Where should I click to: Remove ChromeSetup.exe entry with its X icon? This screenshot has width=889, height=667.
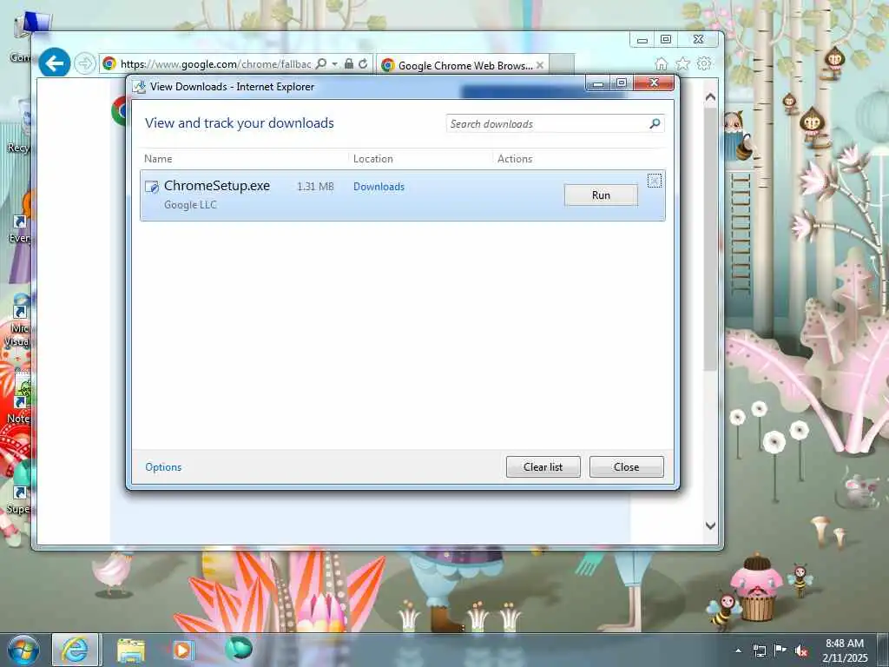655,181
